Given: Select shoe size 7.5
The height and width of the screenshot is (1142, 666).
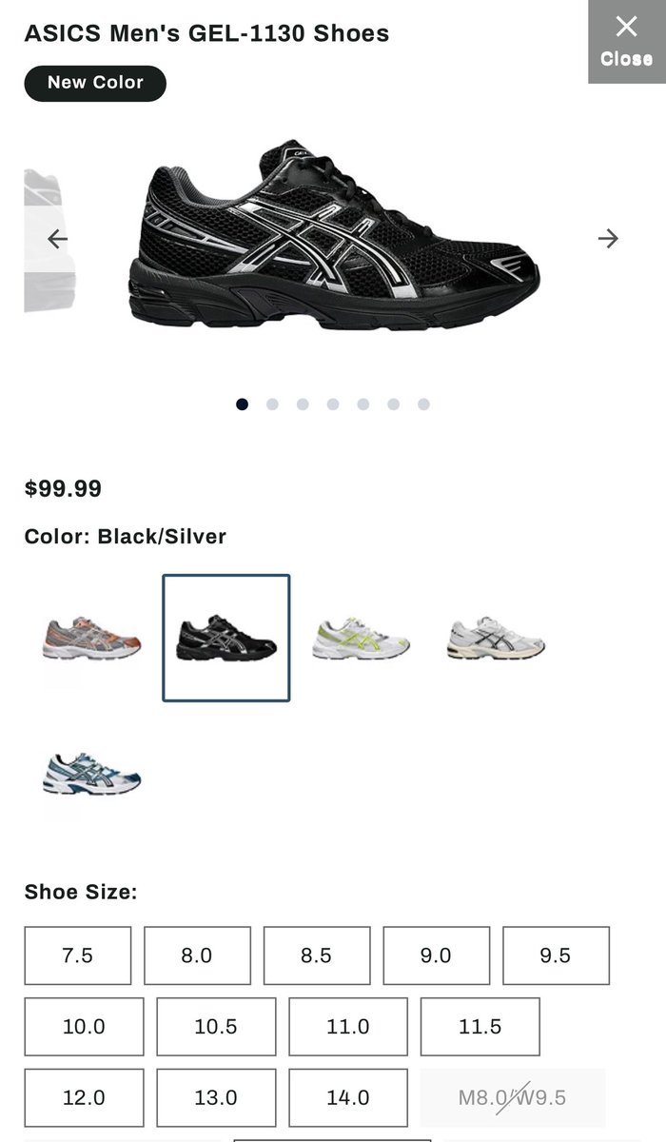Looking at the screenshot, I should pyautogui.click(x=78, y=955).
